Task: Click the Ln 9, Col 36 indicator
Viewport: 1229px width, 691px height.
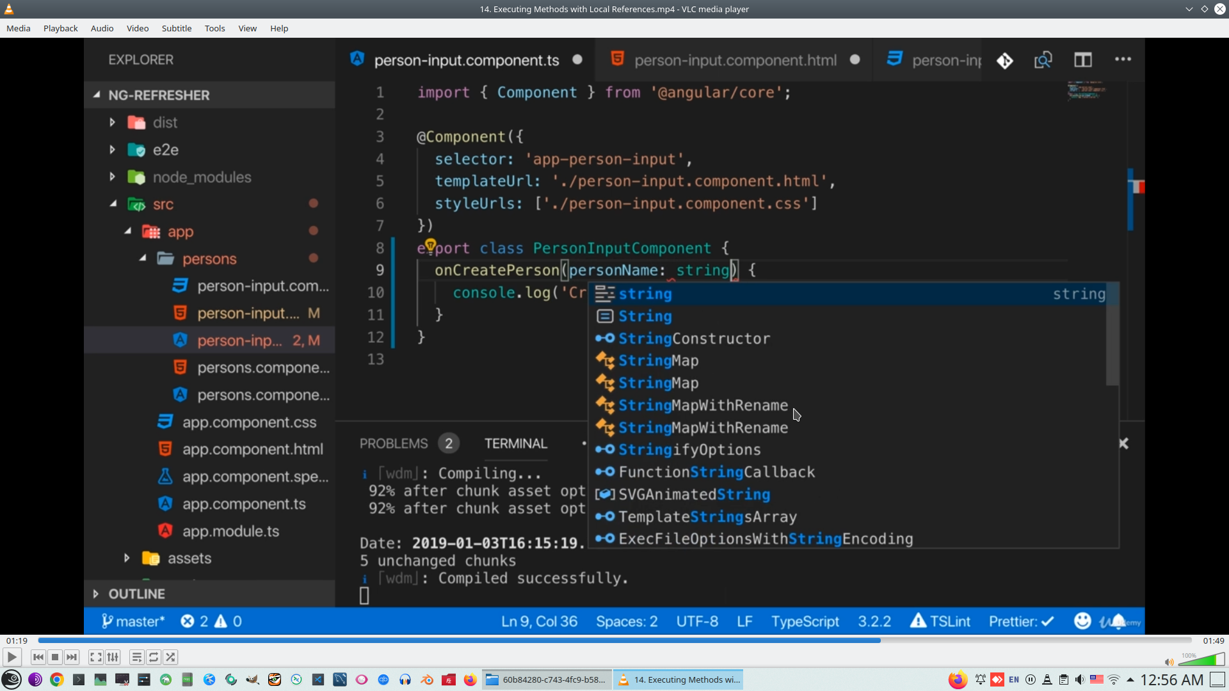Action: pos(538,621)
